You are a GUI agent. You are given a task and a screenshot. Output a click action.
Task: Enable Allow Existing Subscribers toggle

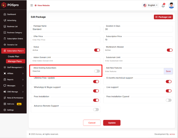pos(97,71)
